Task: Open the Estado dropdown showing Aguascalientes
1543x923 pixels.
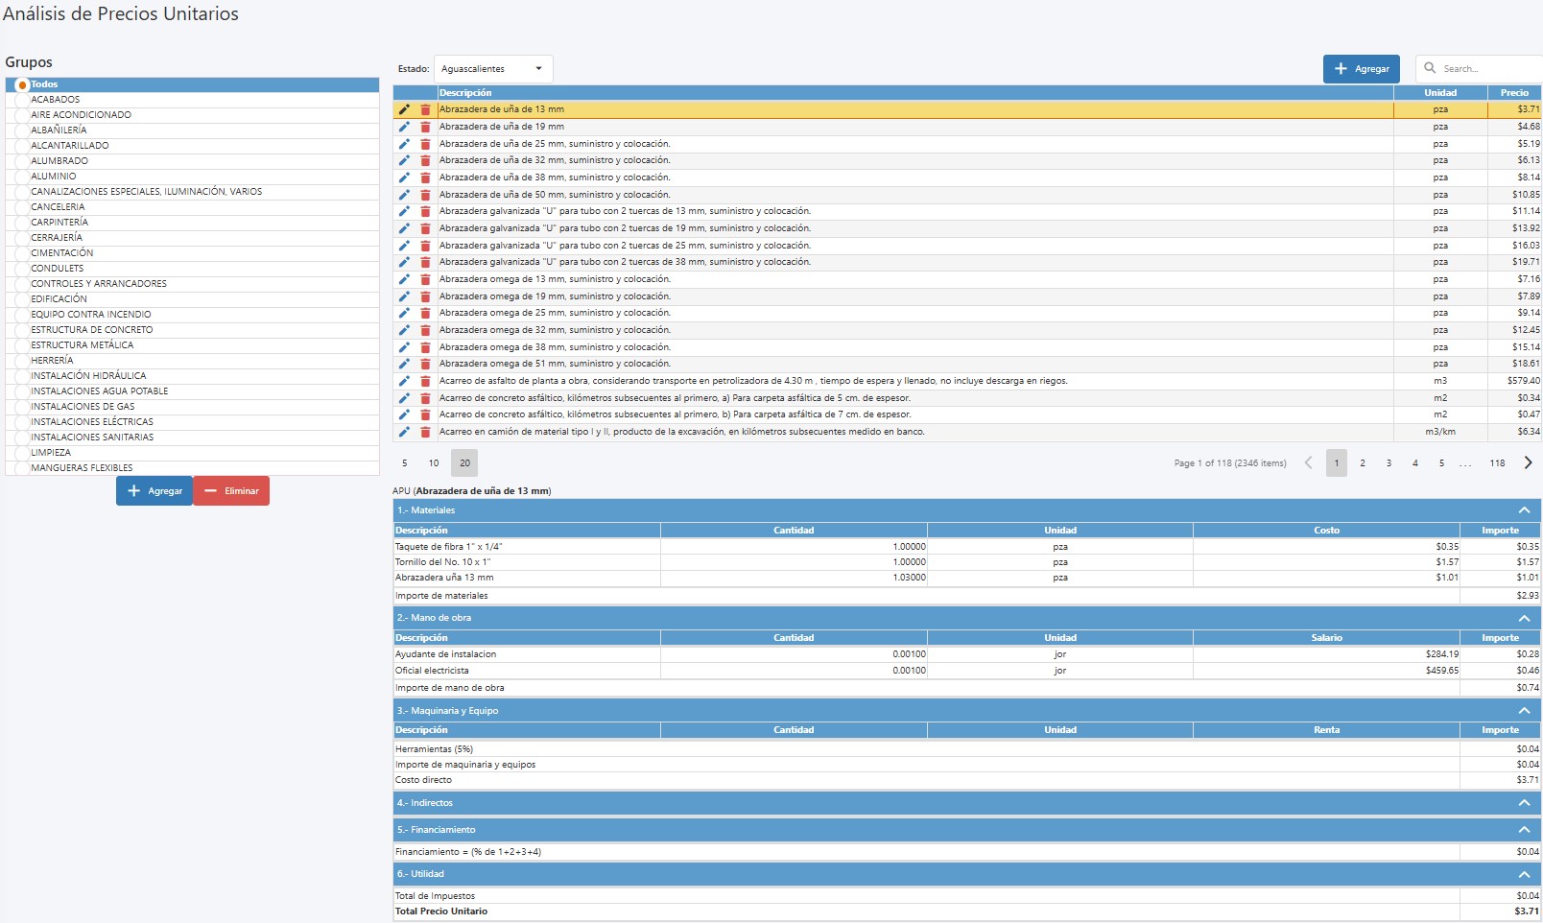Action: coord(492,69)
